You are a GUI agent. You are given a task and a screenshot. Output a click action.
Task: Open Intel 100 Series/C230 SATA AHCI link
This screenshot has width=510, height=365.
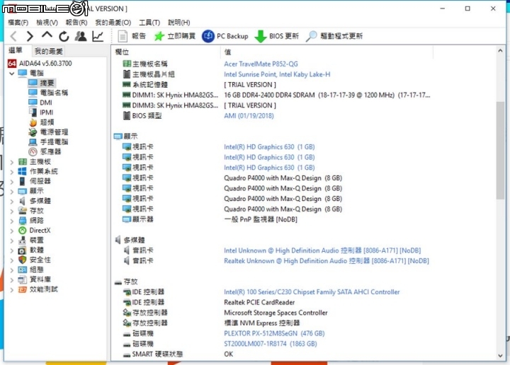(312, 292)
